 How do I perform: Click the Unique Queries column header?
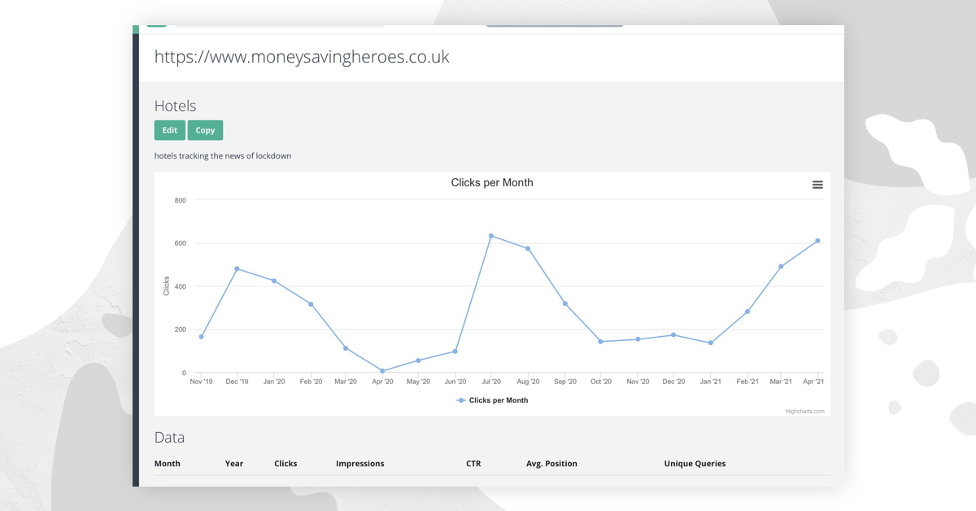695,463
